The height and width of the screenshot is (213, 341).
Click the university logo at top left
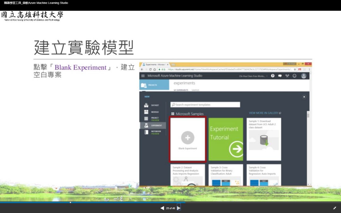click(32, 16)
